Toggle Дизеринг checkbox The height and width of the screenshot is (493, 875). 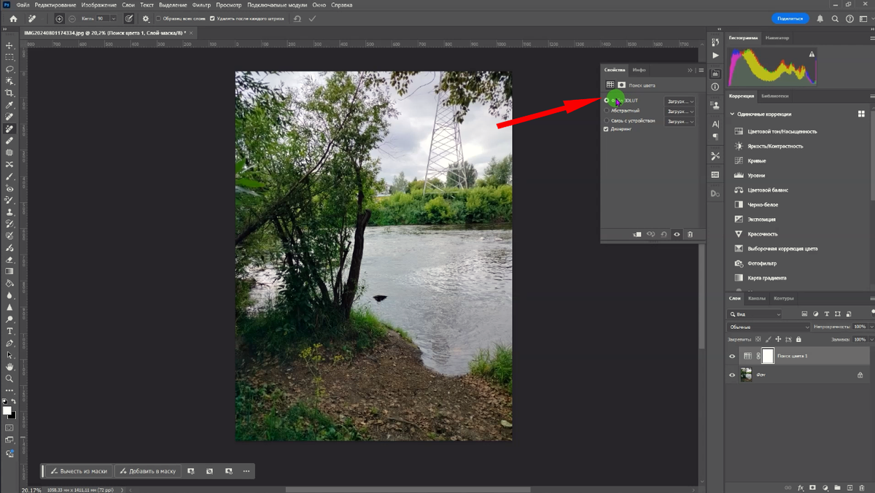(607, 129)
